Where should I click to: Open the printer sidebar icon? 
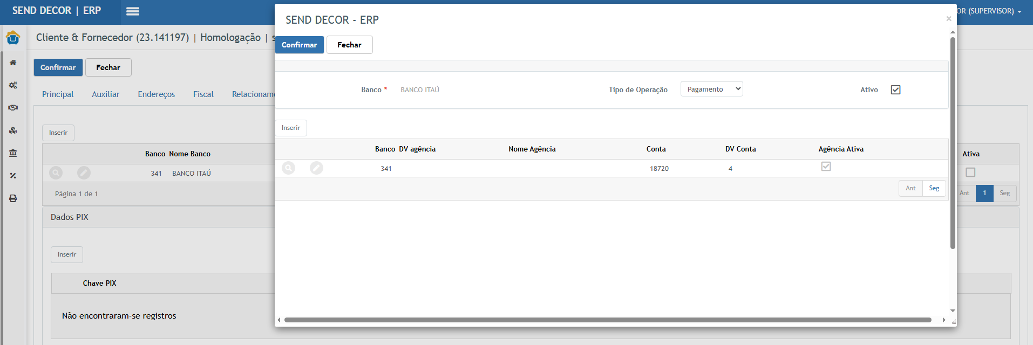coord(13,198)
